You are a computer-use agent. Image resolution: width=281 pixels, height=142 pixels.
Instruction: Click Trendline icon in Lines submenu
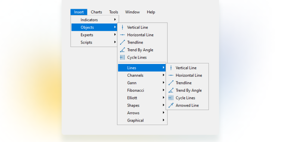(171, 83)
